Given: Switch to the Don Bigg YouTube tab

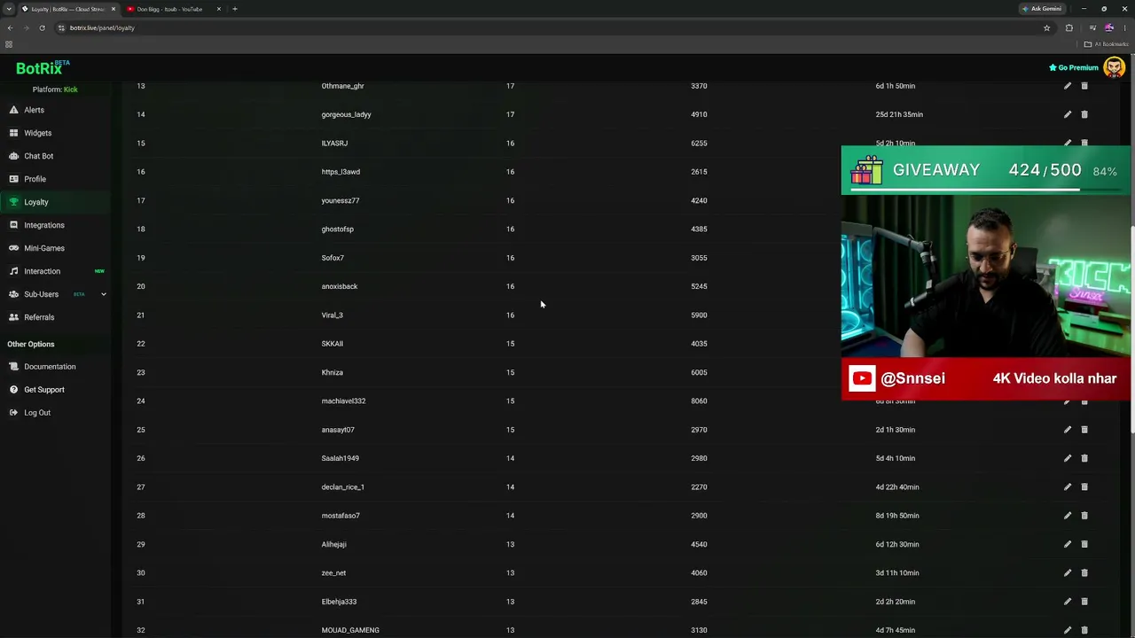Looking at the screenshot, I should coord(169,9).
